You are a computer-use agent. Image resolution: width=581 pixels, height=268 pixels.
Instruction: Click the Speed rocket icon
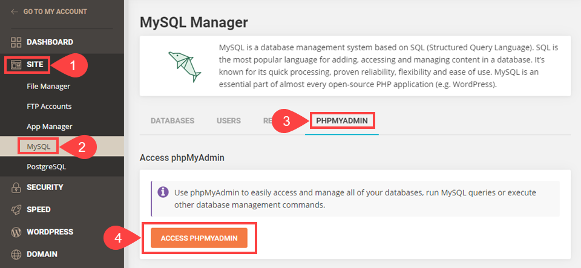click(x=16, y=209)
